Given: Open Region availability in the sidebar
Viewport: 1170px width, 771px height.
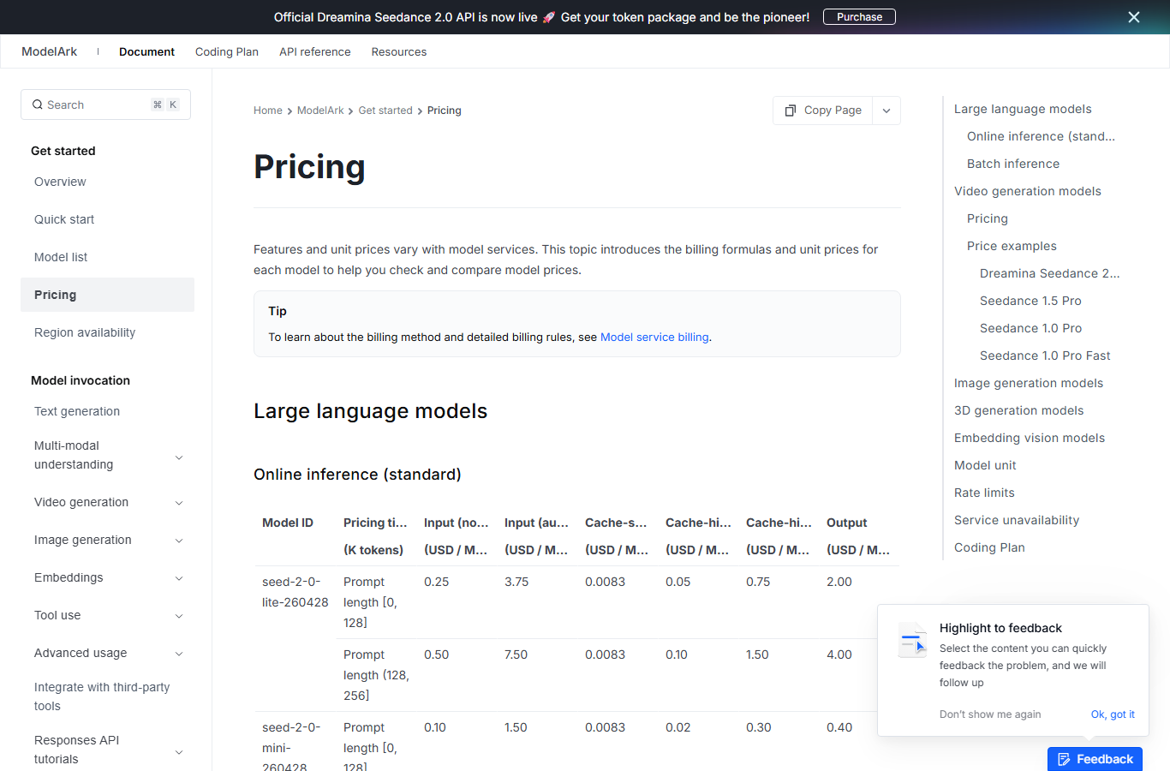Looking at the screenshot, I should [x=107, y=332].
